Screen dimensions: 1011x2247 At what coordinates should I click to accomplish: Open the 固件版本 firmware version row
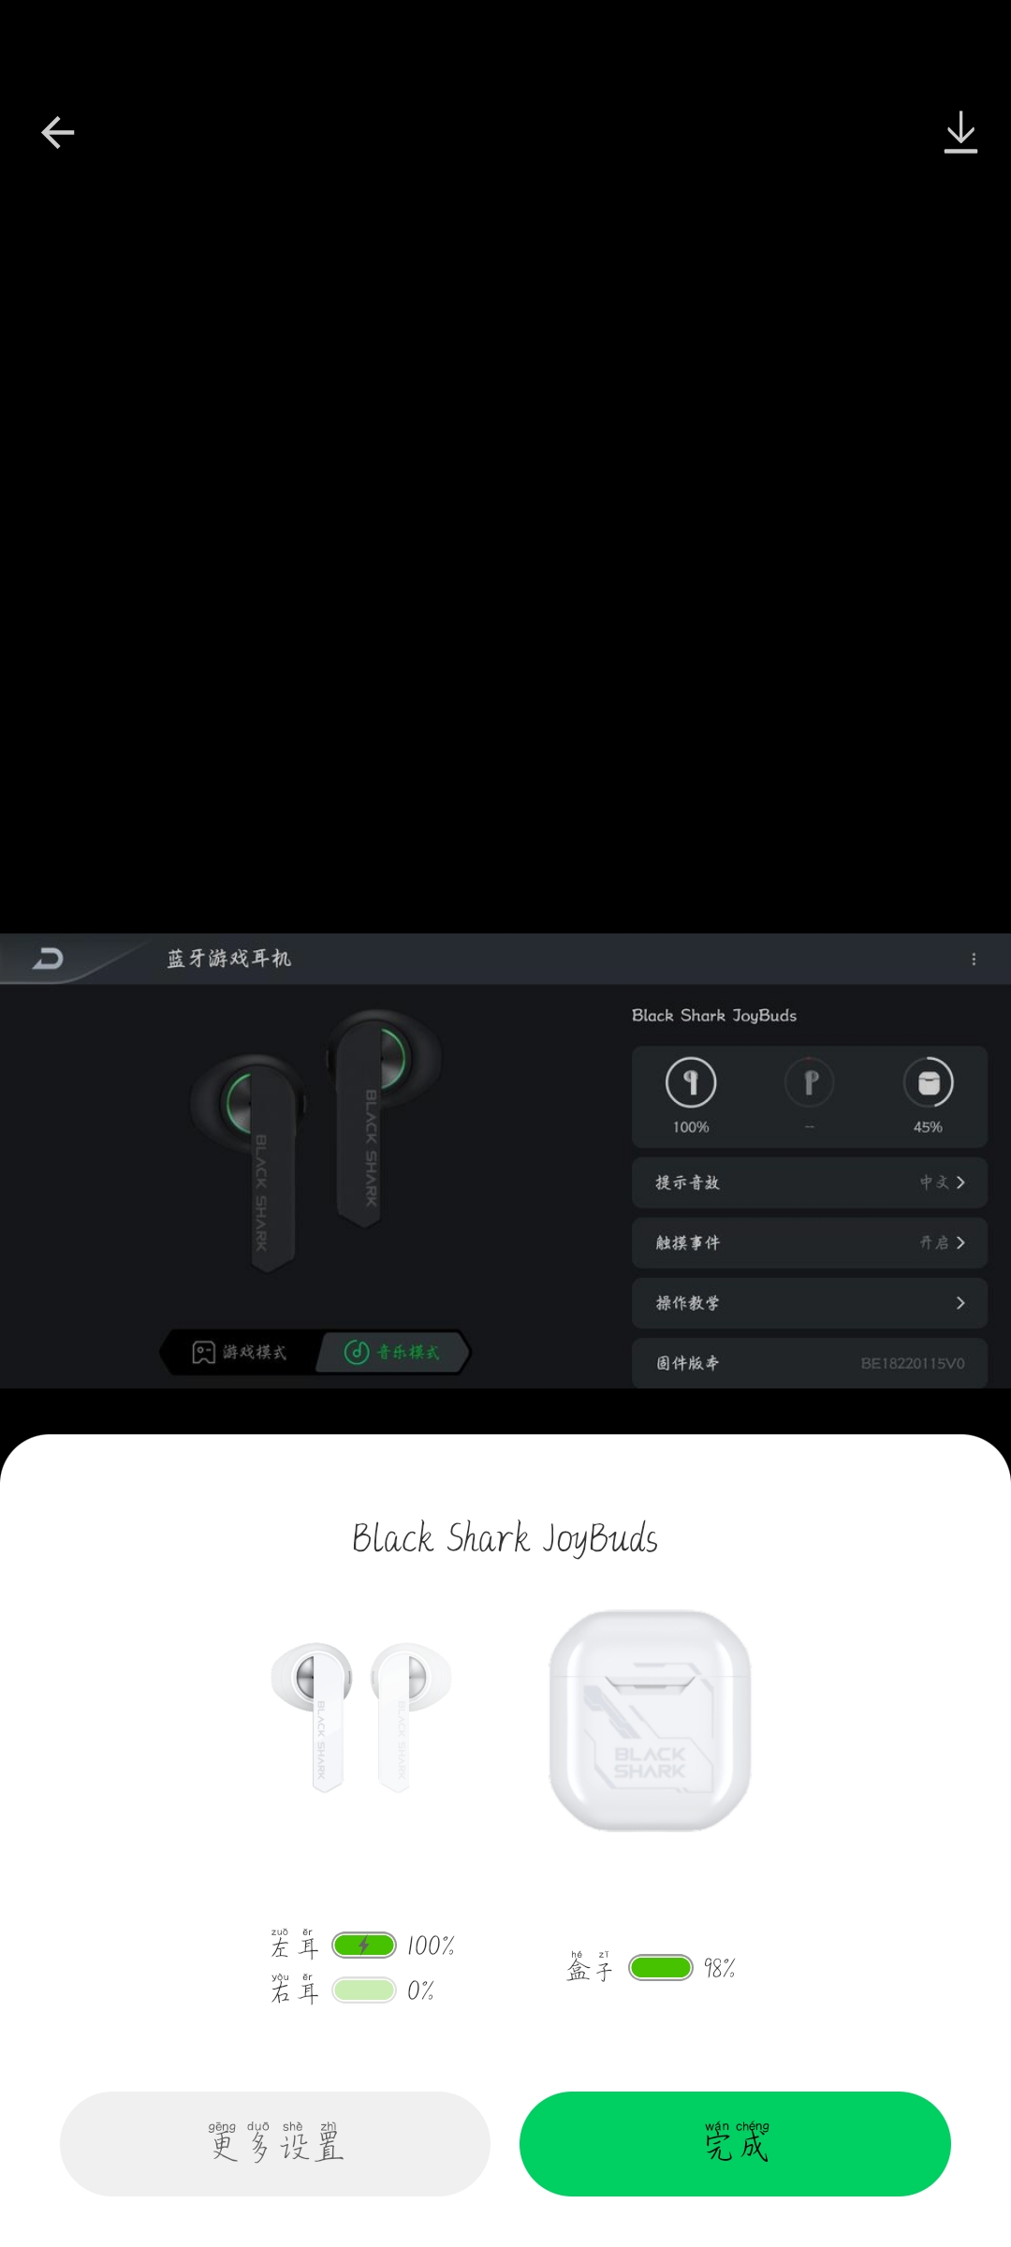pyautogui.click(x=810, y=1362)
